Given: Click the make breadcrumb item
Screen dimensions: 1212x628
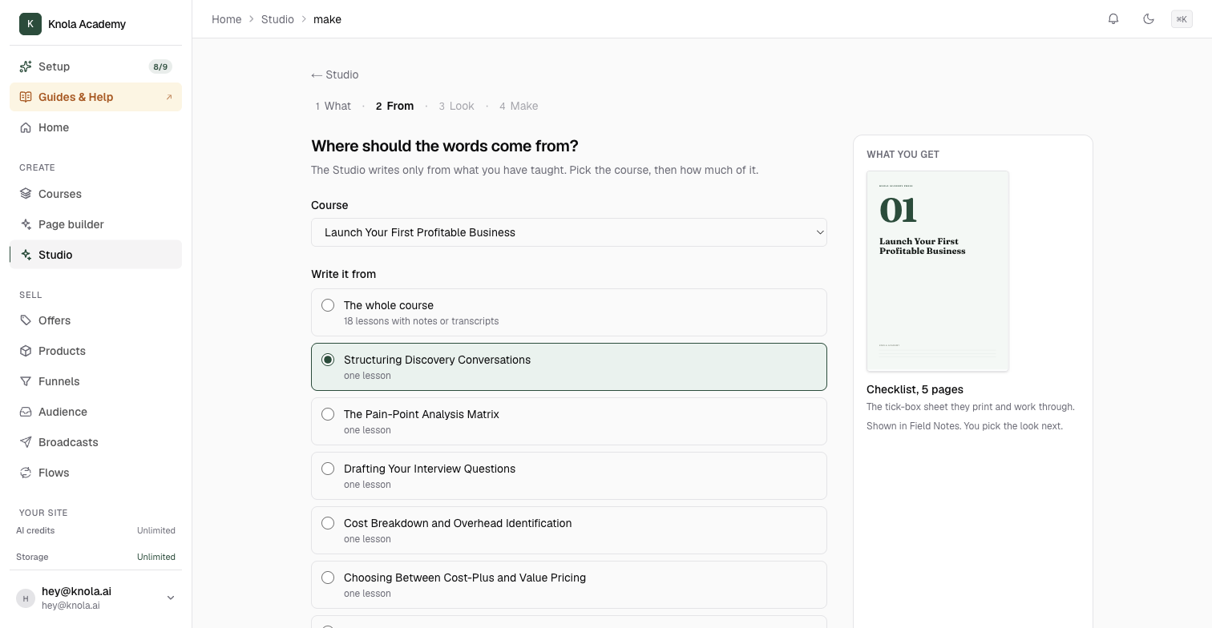Looking at the screenshot, I should [327, 19].
